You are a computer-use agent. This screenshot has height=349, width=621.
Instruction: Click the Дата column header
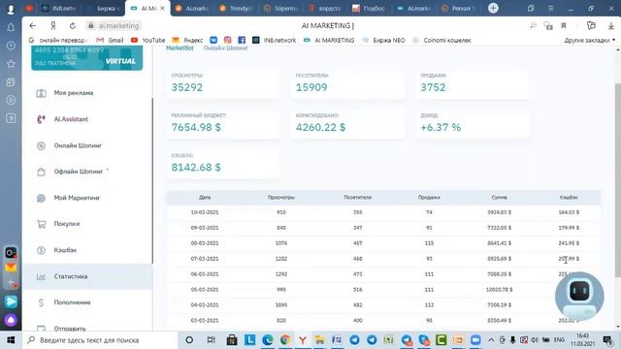coord(205,197)
